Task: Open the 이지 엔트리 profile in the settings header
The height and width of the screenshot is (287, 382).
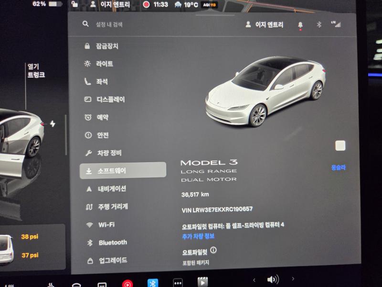Action: coord(265,25)
